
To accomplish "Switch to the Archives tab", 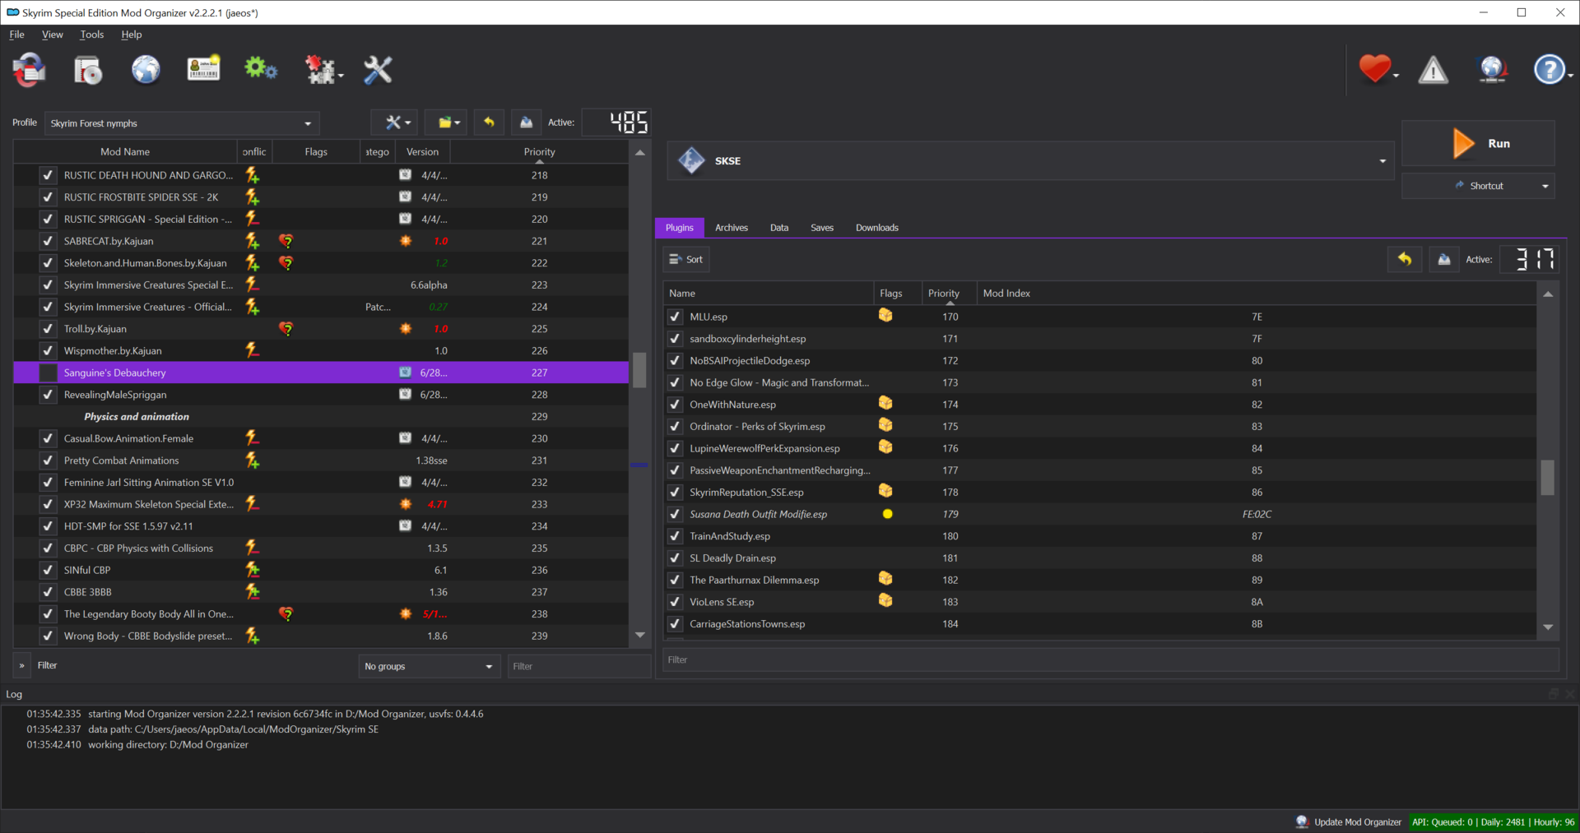I will pyautogui.click(x=732, y=228).
